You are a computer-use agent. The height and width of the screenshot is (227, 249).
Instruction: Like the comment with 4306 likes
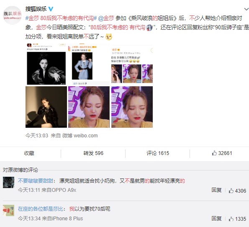pyautogui.click(x=237, y=191)
